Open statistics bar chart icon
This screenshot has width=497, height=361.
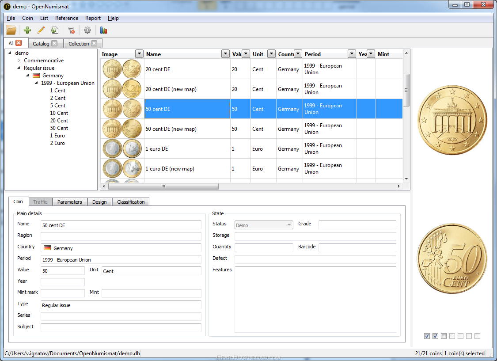point(103,30)
